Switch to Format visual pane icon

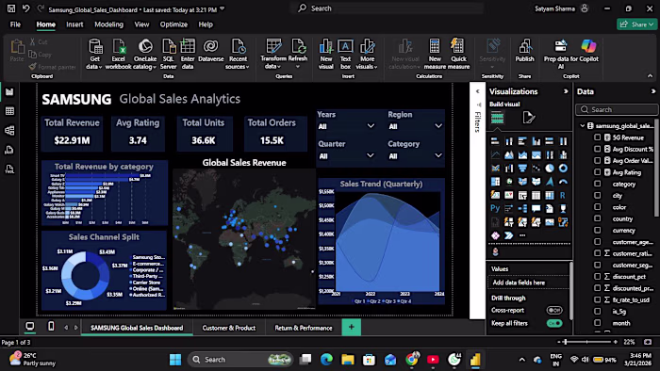tap(528, 118)
